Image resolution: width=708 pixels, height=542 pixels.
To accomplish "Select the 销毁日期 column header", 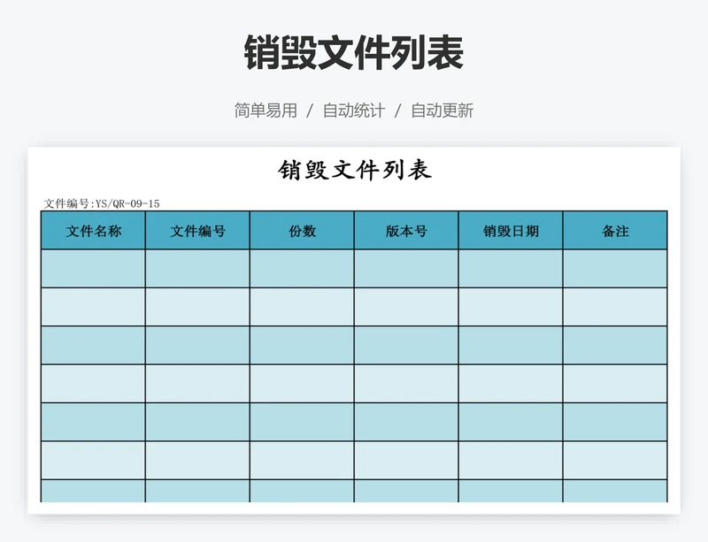I will click(x=511, y=231).
